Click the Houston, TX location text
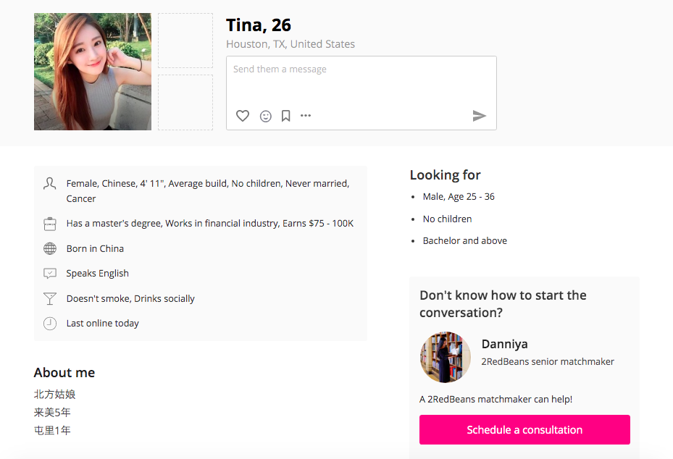 [x=290, y=44]
